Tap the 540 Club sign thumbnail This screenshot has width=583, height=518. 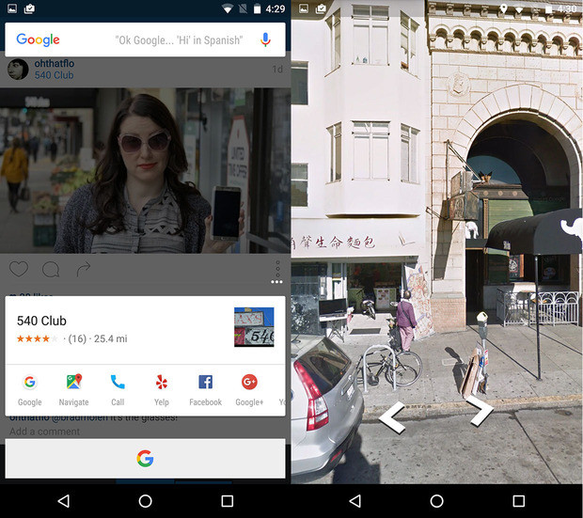point(254,327)
